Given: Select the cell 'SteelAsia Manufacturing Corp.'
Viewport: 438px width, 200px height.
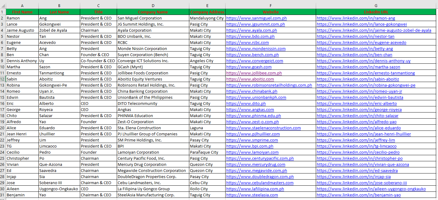Looking at the screenshot, I should click(x=153, y=195).
